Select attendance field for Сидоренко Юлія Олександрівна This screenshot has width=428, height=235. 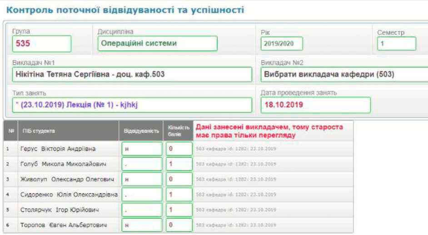141,195
